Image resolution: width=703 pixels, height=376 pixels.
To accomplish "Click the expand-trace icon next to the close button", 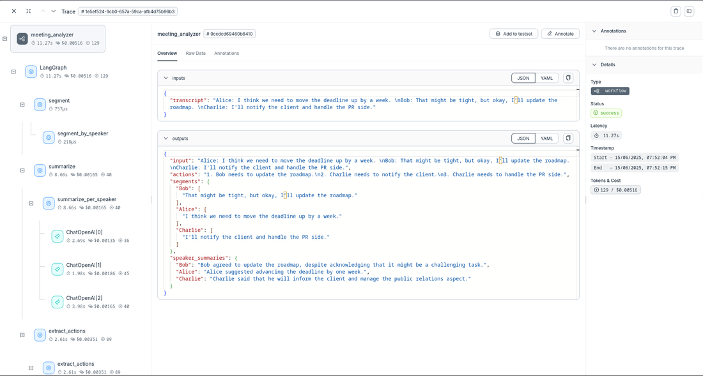I will (27, 11).
